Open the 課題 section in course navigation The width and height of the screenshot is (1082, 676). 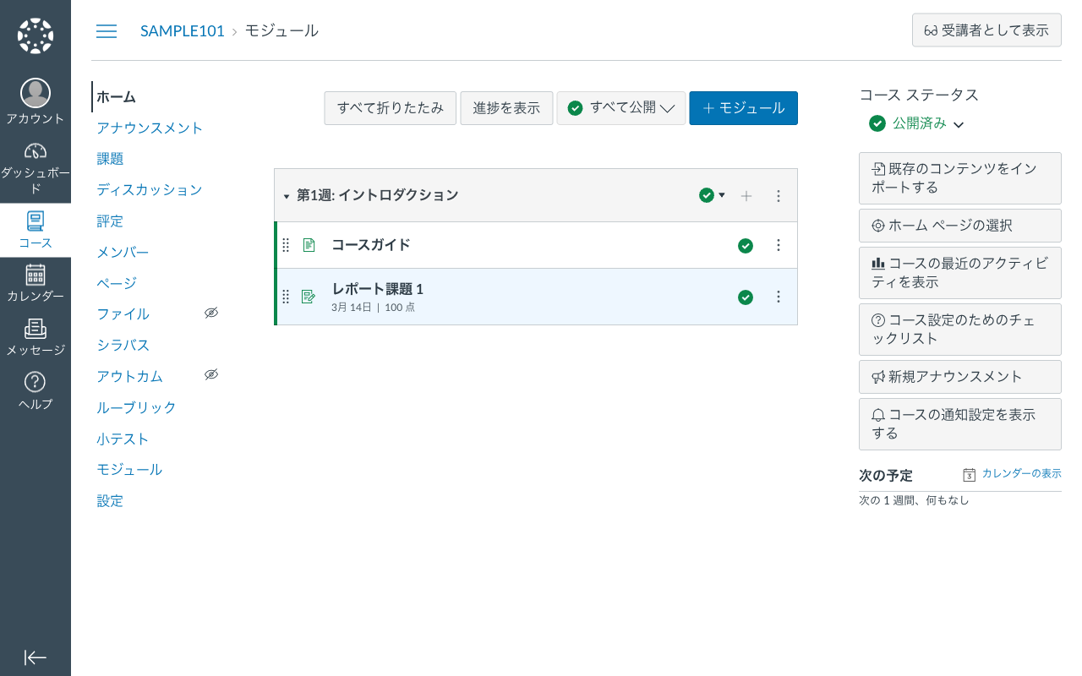tap(110, 158)
